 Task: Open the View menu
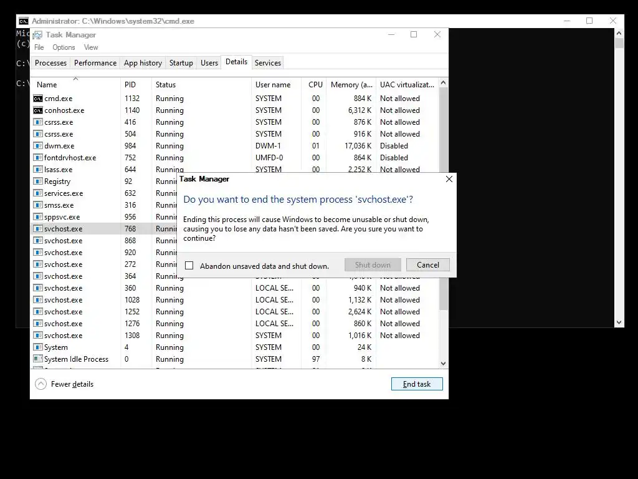point(91,47)
